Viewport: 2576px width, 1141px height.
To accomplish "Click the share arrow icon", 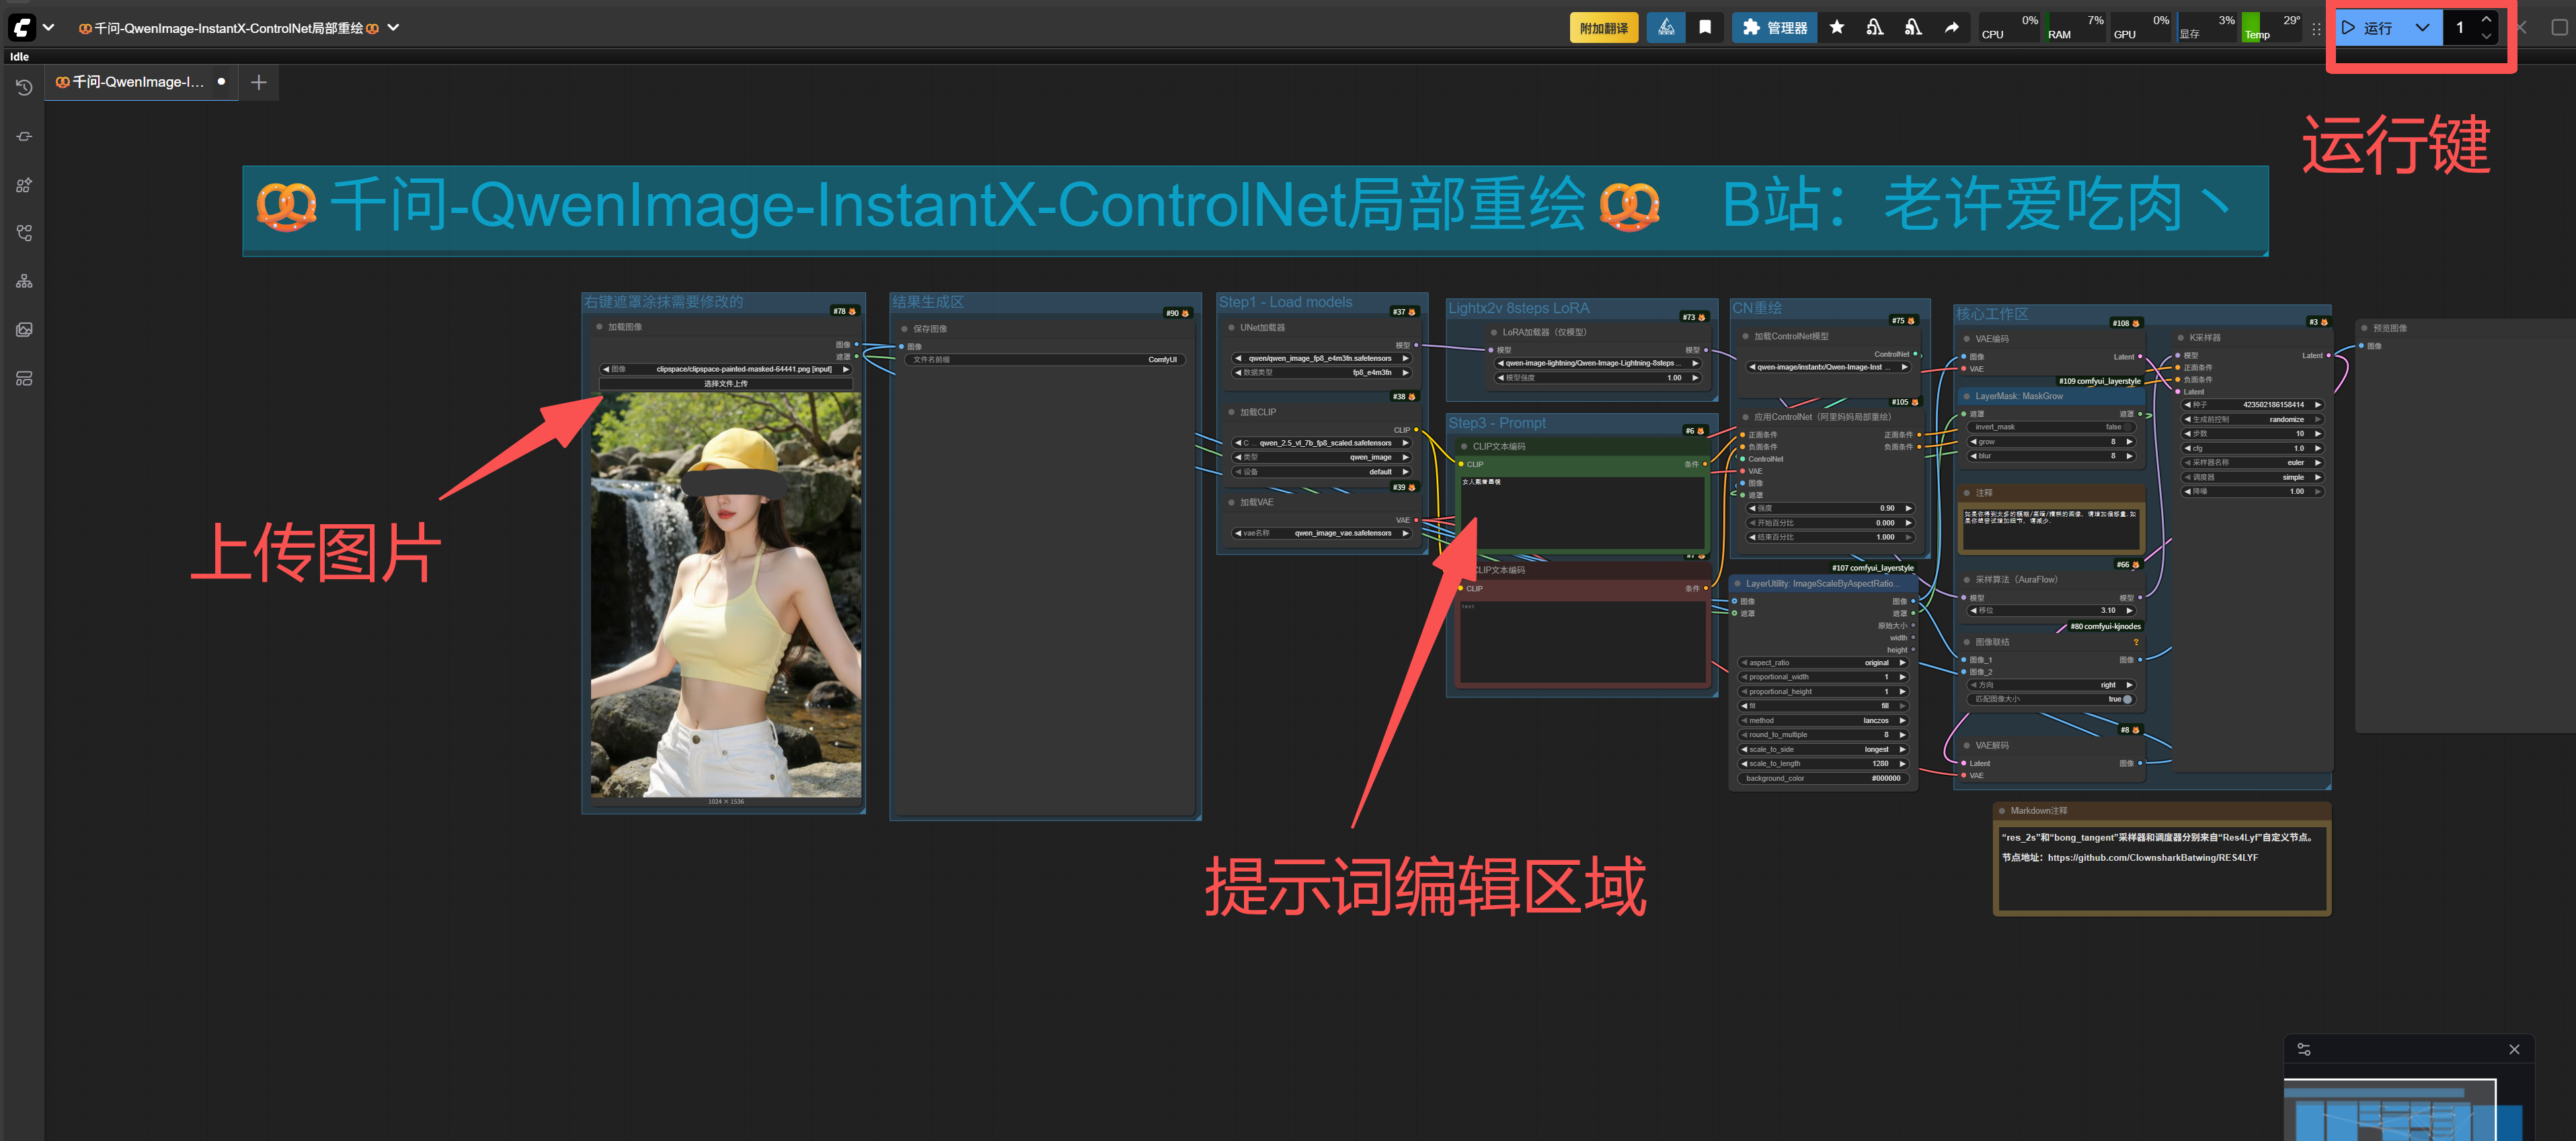I will point(1951,28).
